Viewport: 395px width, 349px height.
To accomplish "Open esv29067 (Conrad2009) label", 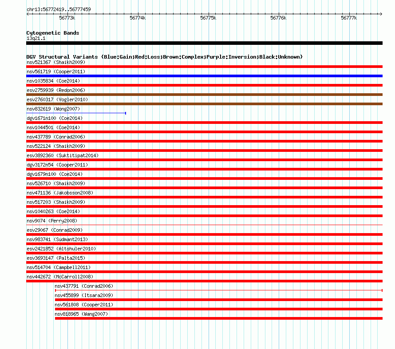I will [55, 230].
